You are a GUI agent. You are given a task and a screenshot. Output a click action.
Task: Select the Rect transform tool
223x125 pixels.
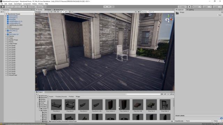17,7
